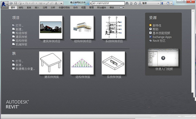196x119 pixels.
Task: Click the Tag by Category icon
Action: [x=52, y=3]
